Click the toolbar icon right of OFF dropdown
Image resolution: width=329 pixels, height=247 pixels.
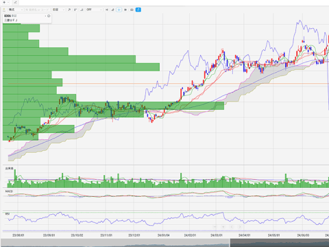[107, 10]
